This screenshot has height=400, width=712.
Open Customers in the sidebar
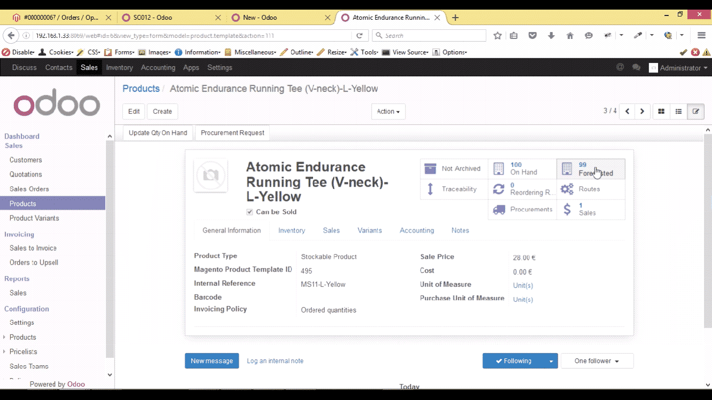[26, 160]
